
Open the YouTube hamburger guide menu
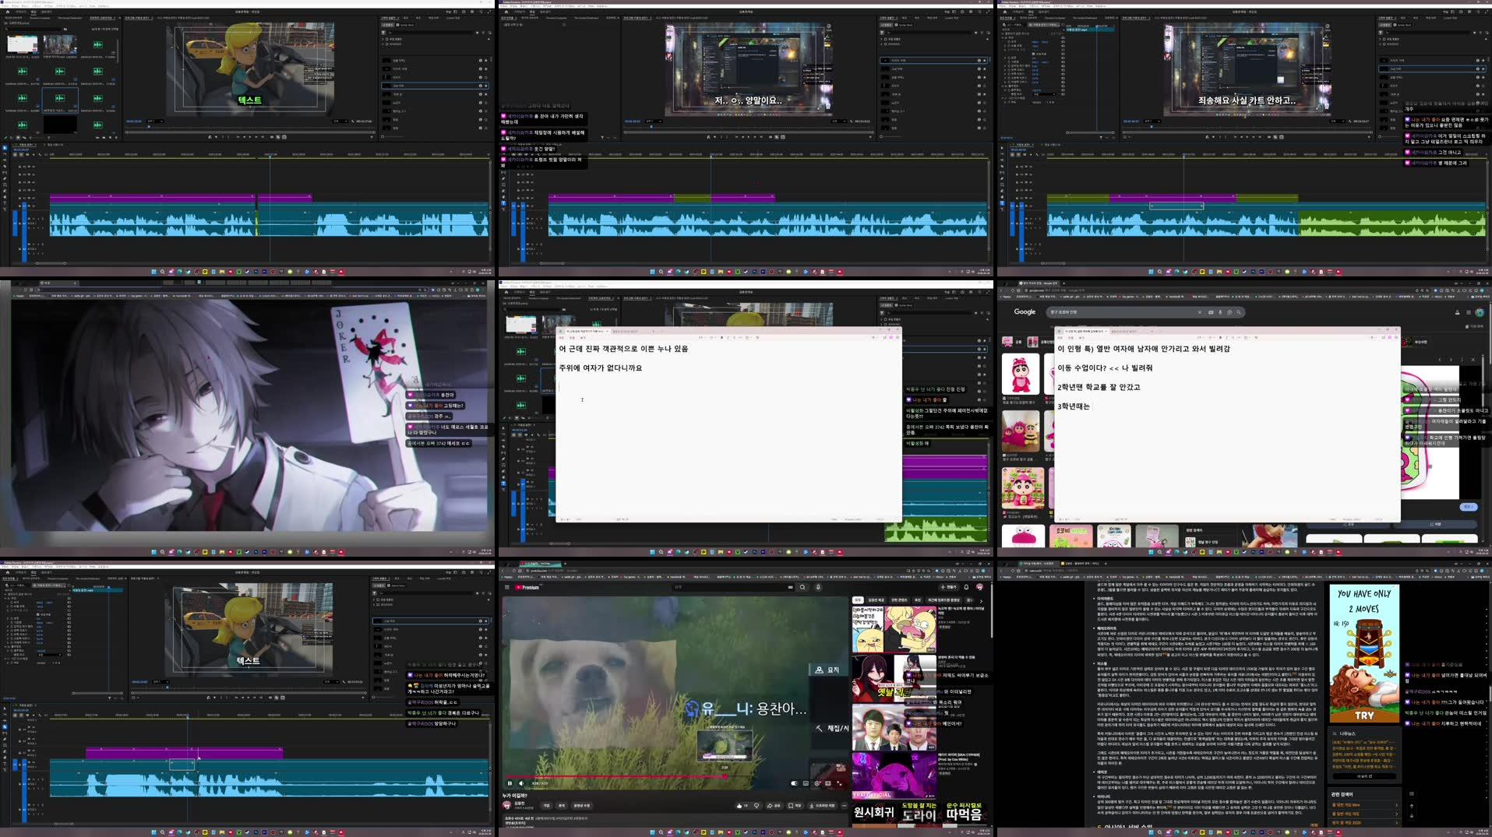507,587
